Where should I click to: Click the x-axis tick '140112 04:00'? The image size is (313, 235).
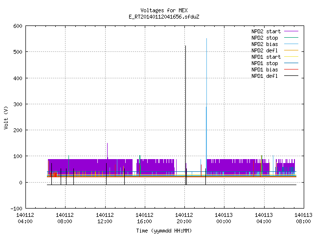pos(25,218)
